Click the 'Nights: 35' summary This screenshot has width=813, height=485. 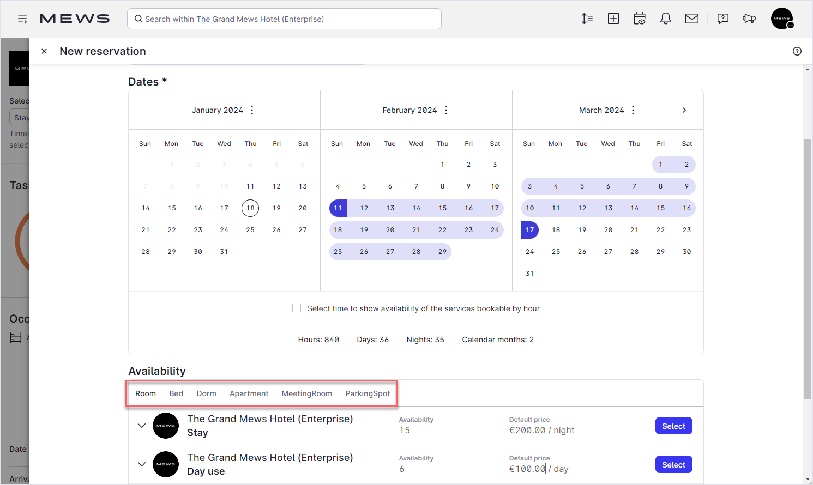425,339
